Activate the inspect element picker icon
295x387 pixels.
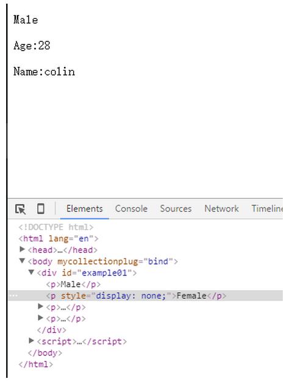tap(21, 209)
